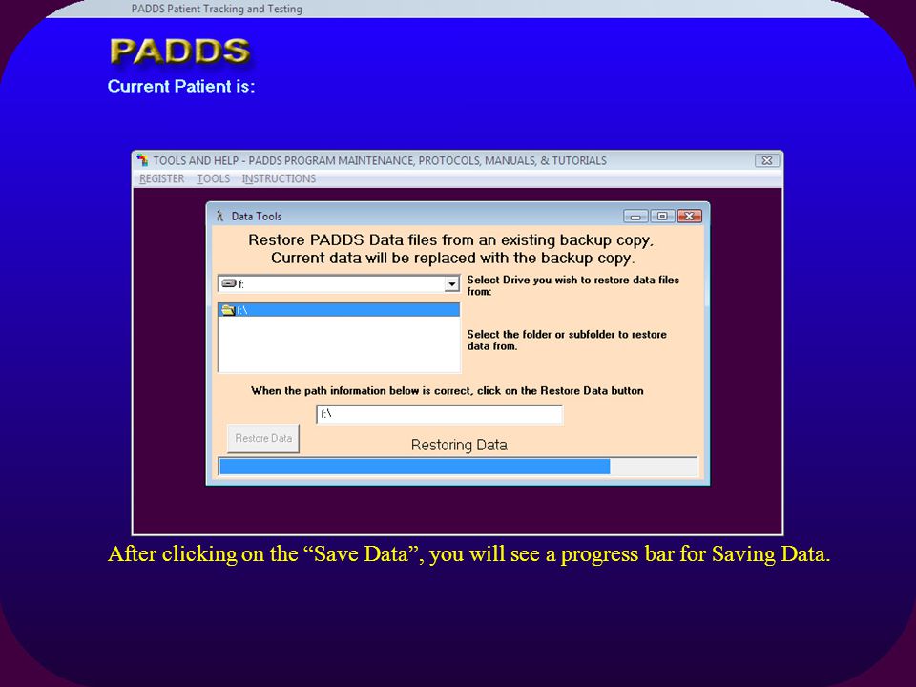Click the Tools and Help window icon
The width and height of the screenshot is (916, 687).
142,160
